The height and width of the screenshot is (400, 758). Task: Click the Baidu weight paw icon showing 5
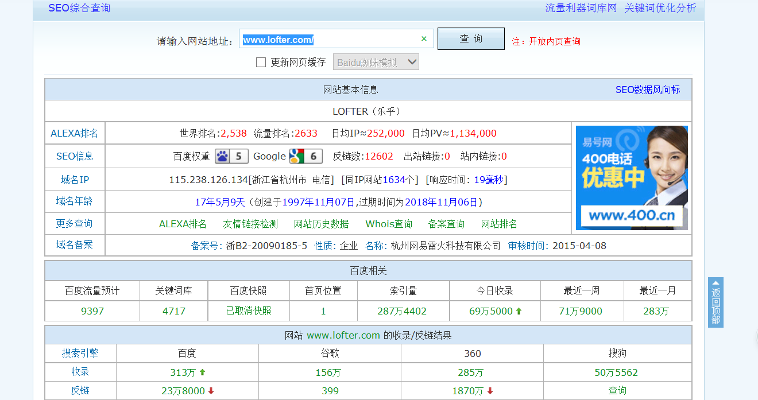[231, 156]
